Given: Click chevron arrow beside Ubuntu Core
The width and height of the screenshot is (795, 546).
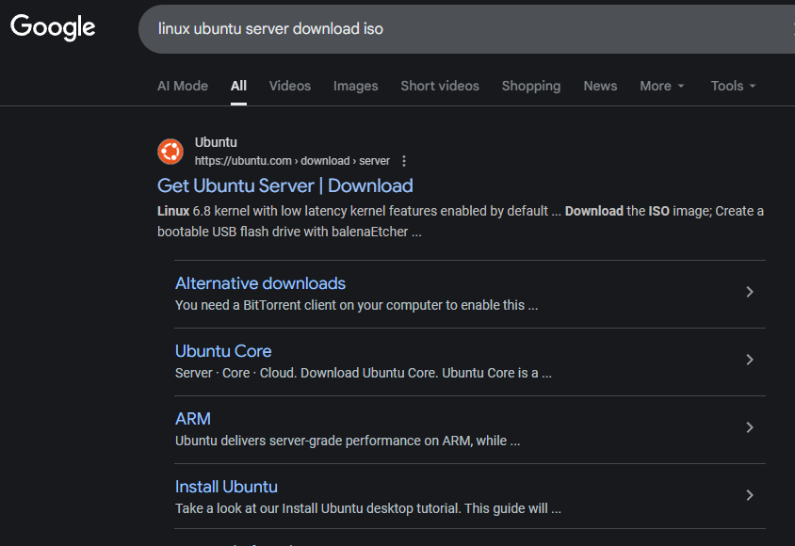Looking at the screenshot, I should [750, 360].
